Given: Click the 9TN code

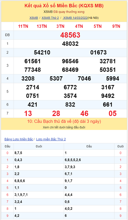Looking at the screenshot, I should [x=116, y=26].
